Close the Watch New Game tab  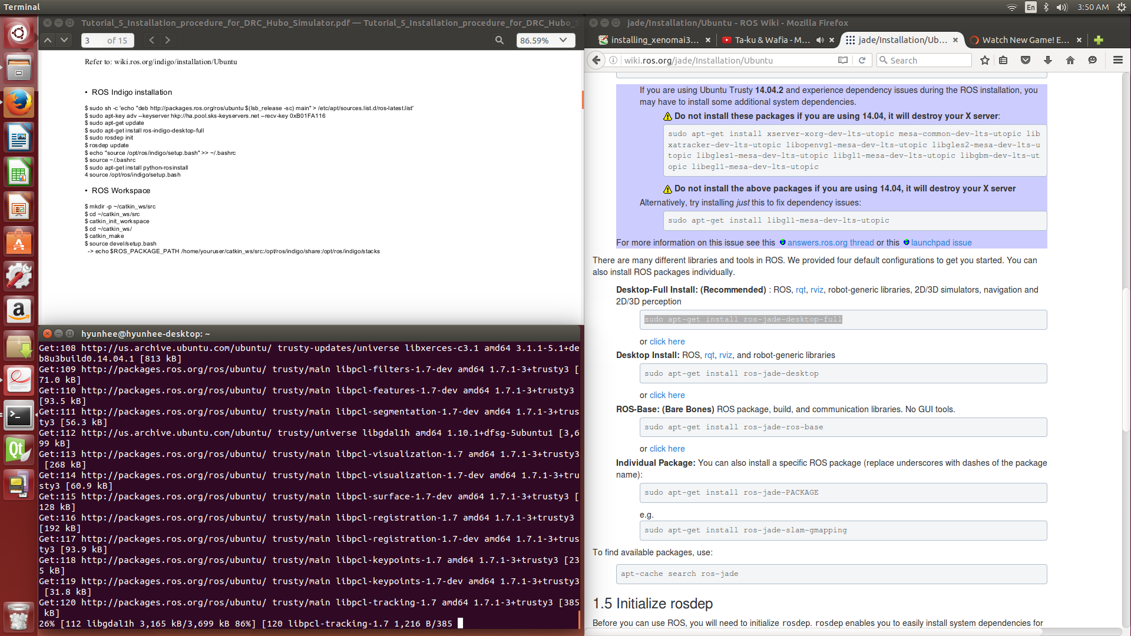coord(1079,40)
